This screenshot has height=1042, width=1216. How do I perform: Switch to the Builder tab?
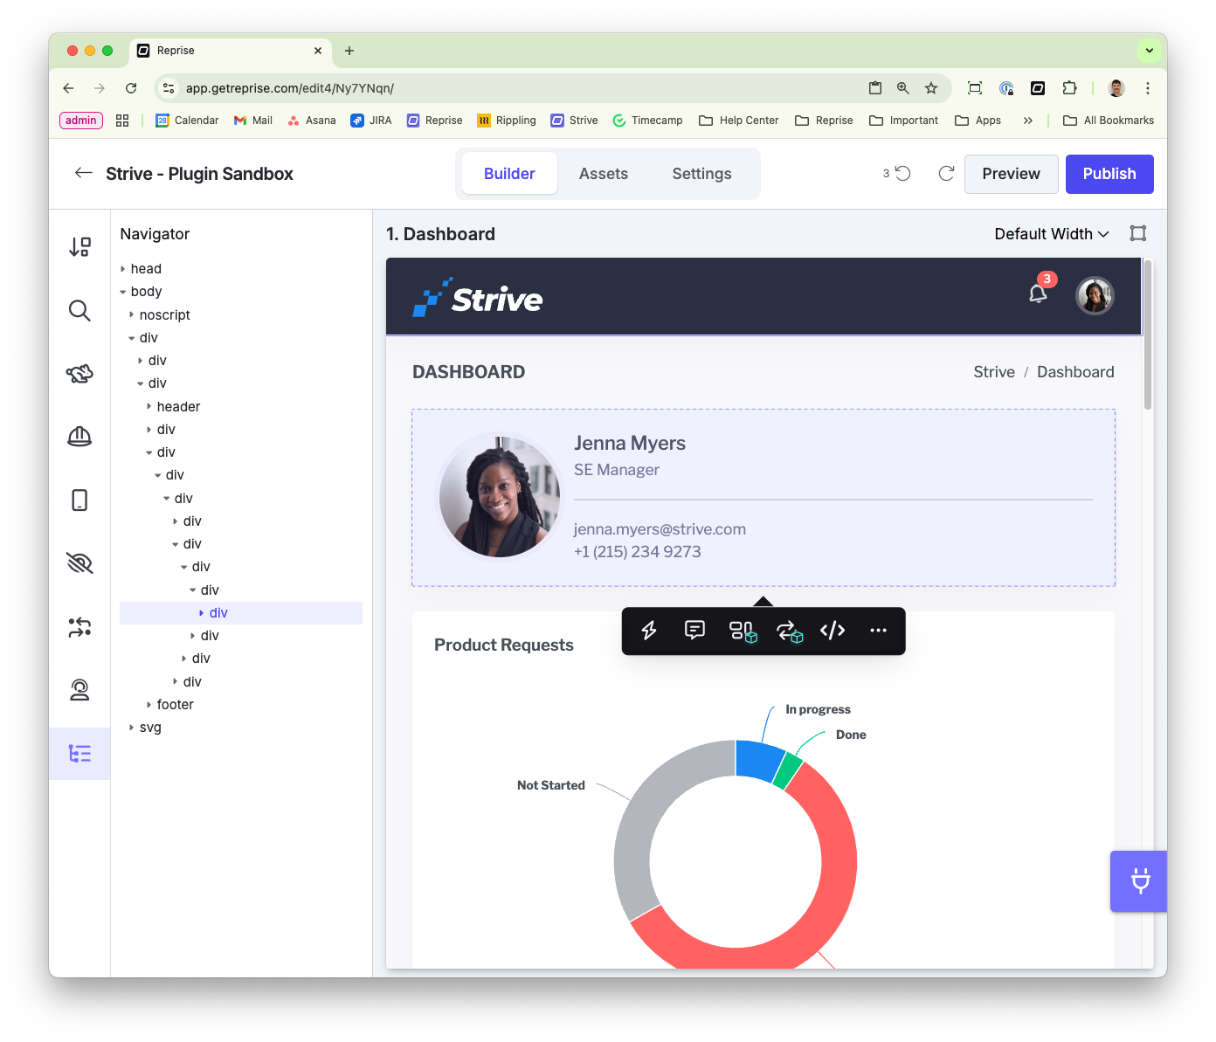tap(509, 174)
